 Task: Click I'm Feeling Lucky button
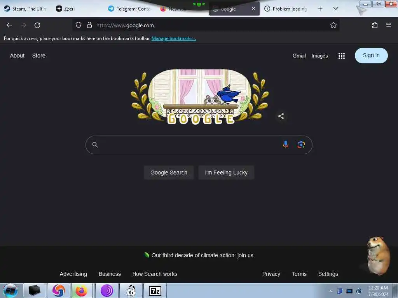click(226, 173)
